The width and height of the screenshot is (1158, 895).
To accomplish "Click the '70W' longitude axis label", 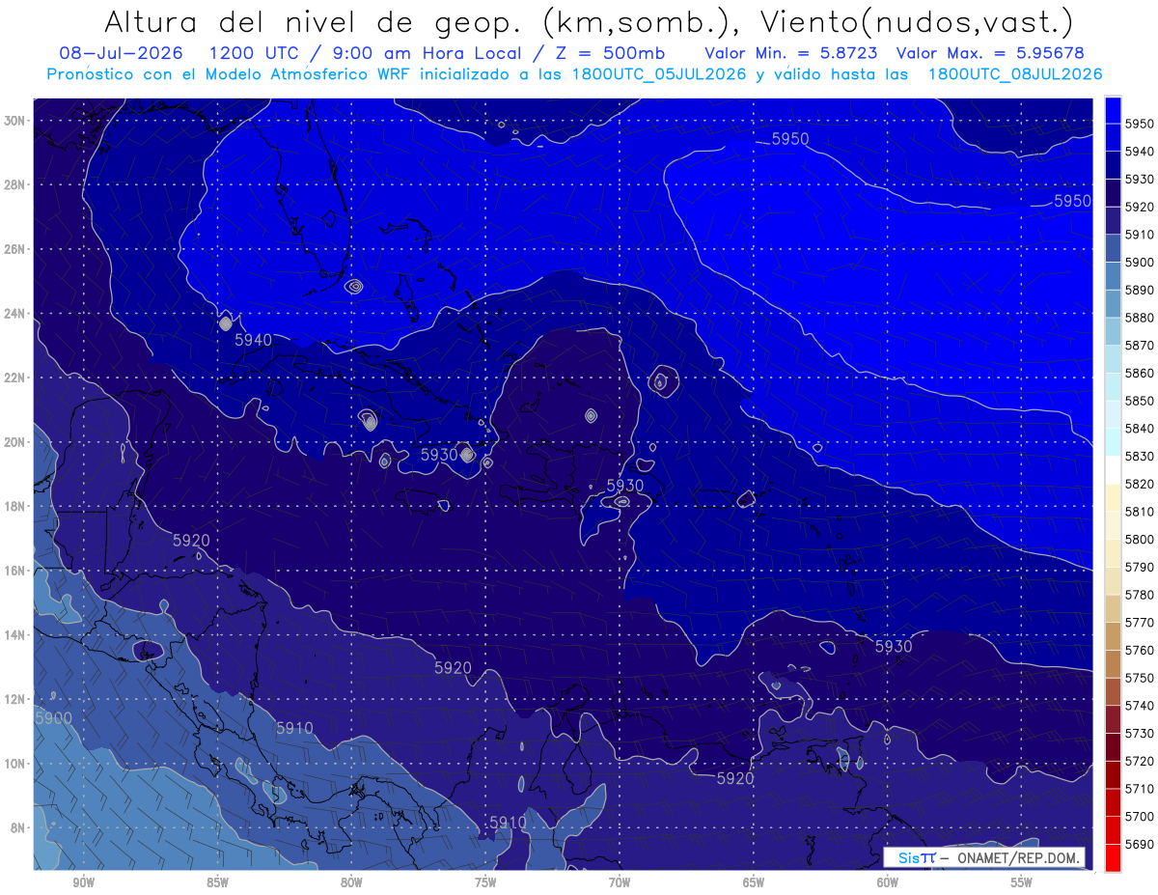I will point(620,883).
